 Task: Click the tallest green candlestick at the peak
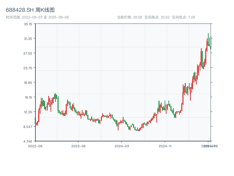pyautogui.click(x=208, y=40)
